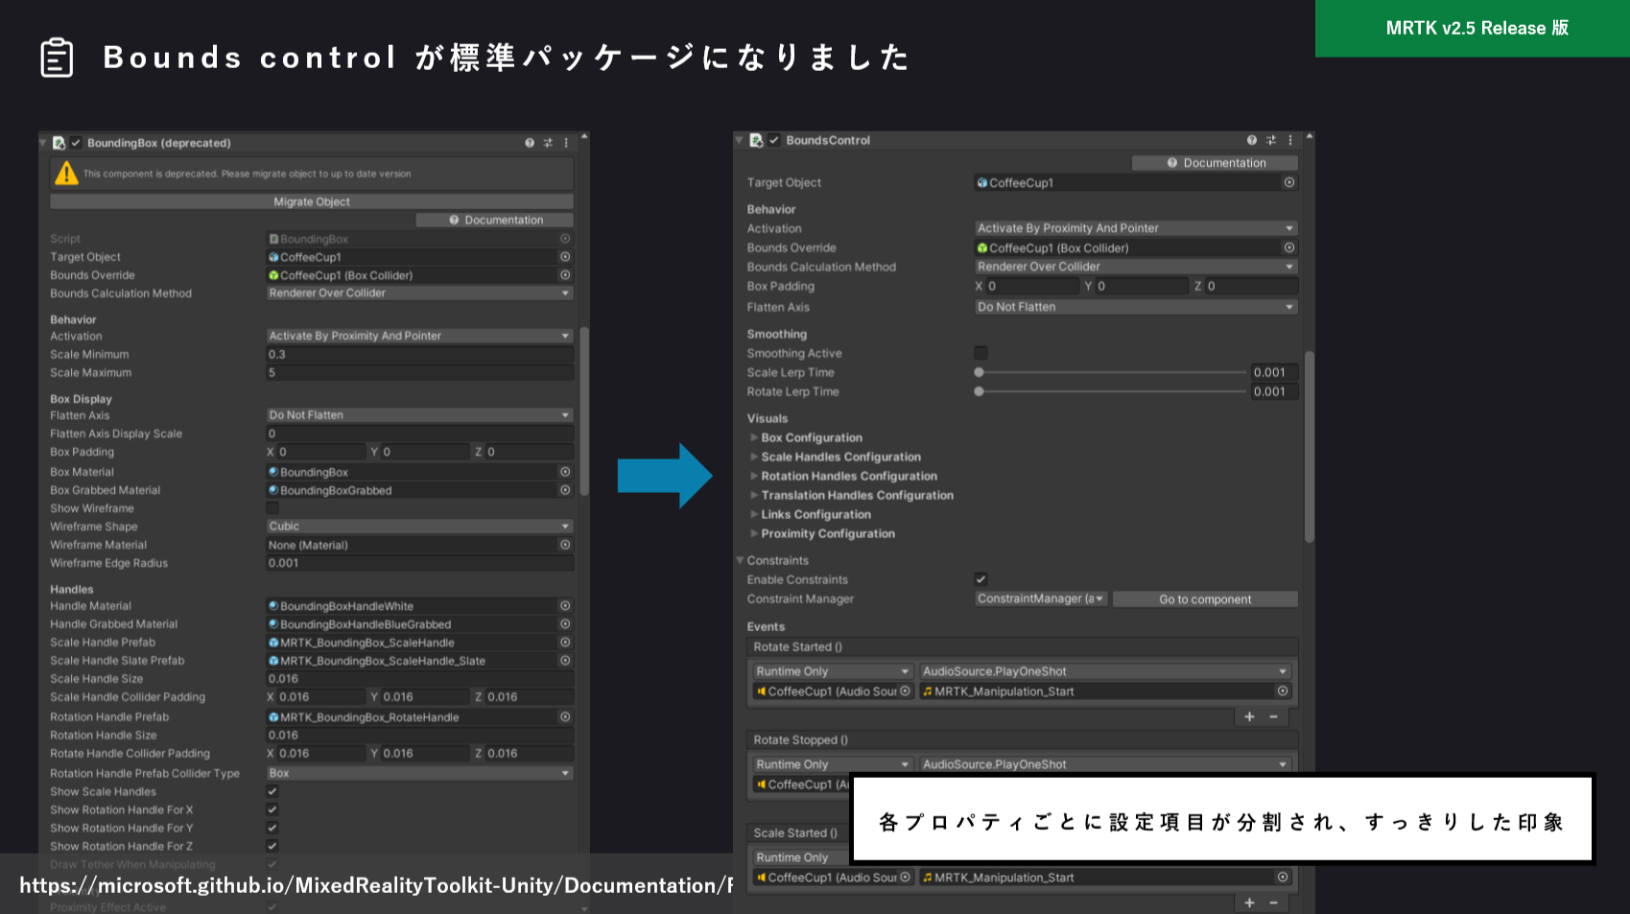Open the Wireframe Shape dropdown

point(420,527)
